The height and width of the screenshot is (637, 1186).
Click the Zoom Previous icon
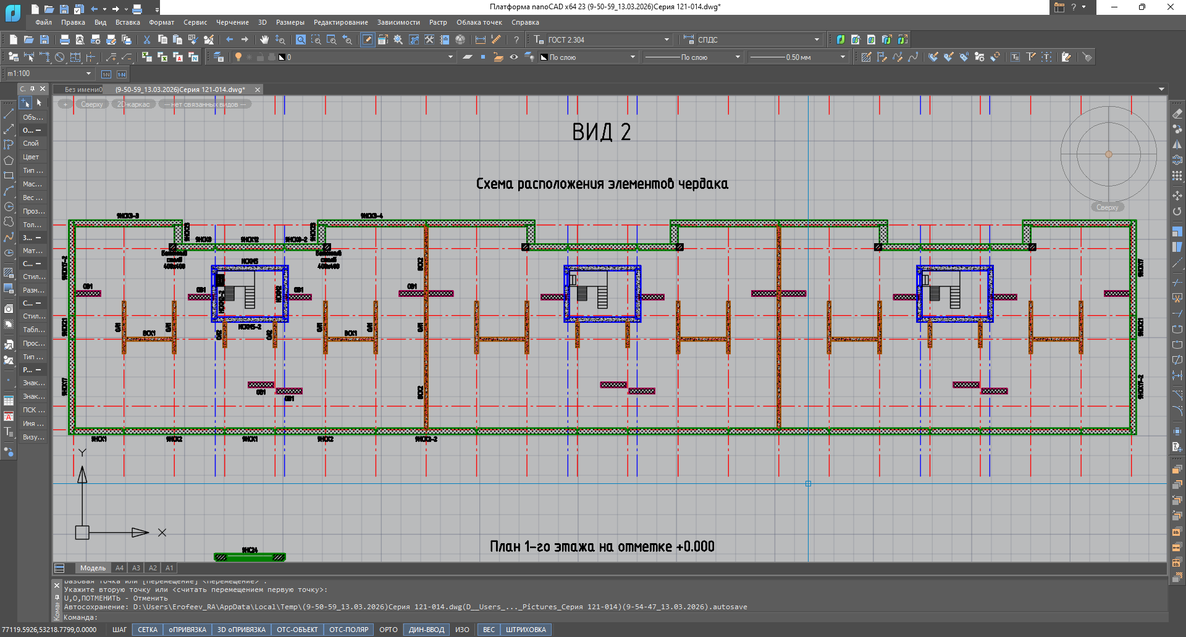pos(347,40)
